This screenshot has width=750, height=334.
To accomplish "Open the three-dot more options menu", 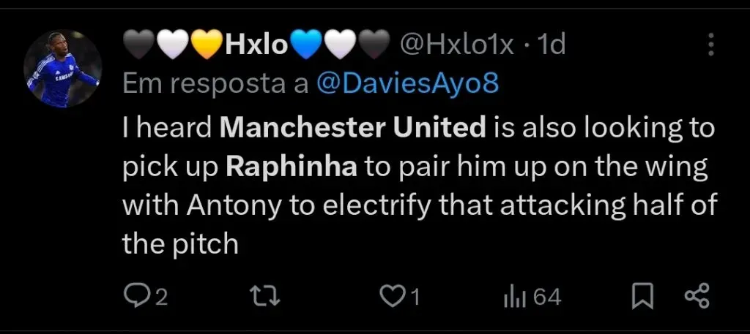I will tap(711, 45).
